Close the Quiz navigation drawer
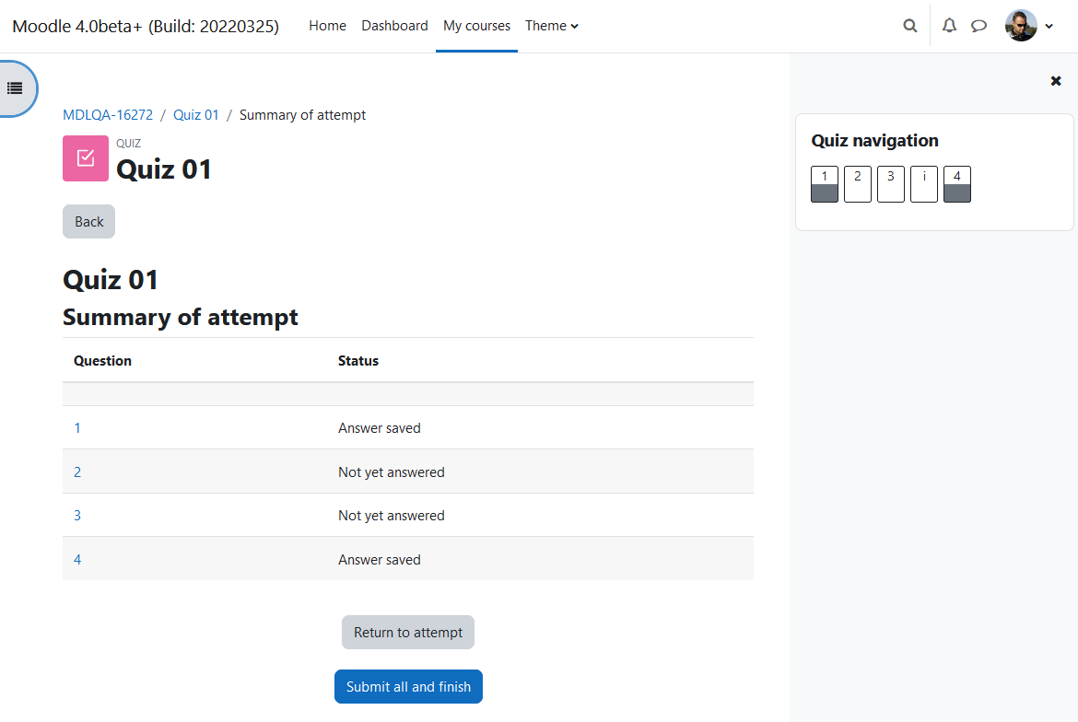 [1055, 81]
